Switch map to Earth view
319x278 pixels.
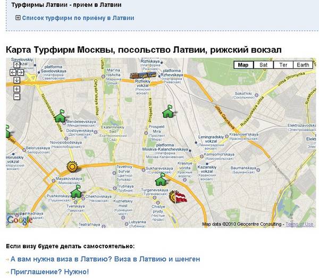303,65
